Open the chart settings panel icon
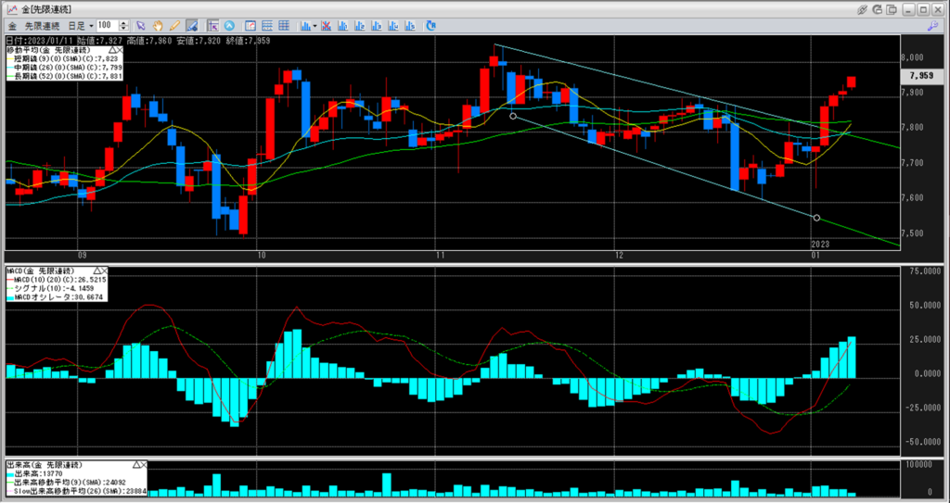The image size is (950, 503). coord(250,25)
